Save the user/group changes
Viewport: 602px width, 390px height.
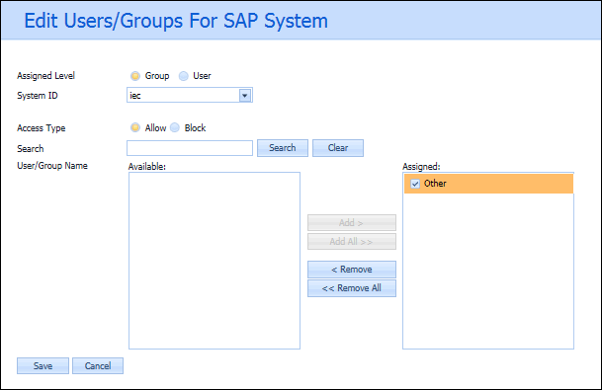43,366
